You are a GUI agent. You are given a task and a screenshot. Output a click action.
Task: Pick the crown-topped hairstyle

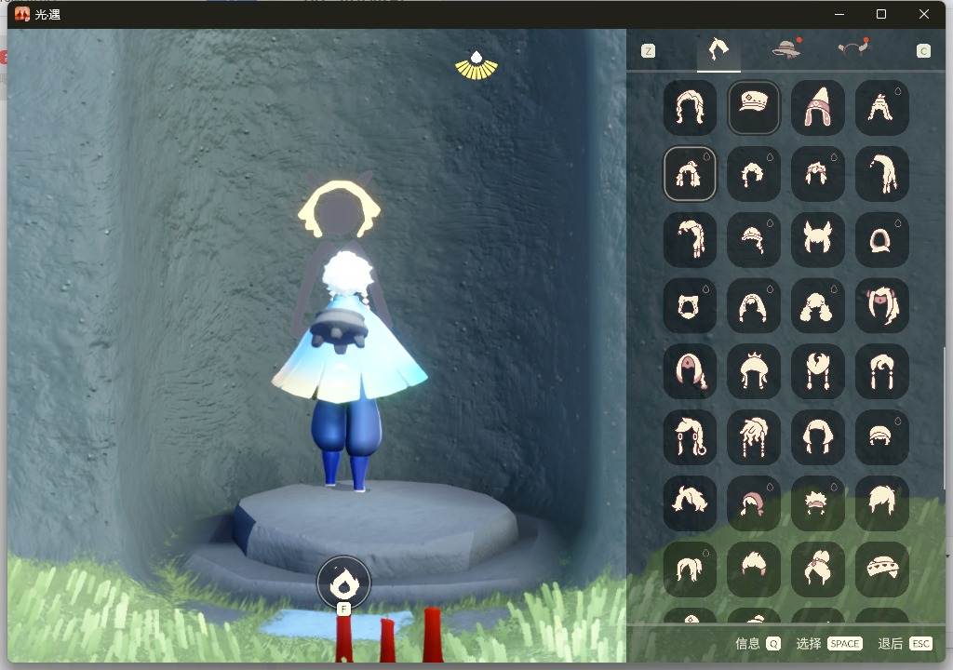point(754,371)
